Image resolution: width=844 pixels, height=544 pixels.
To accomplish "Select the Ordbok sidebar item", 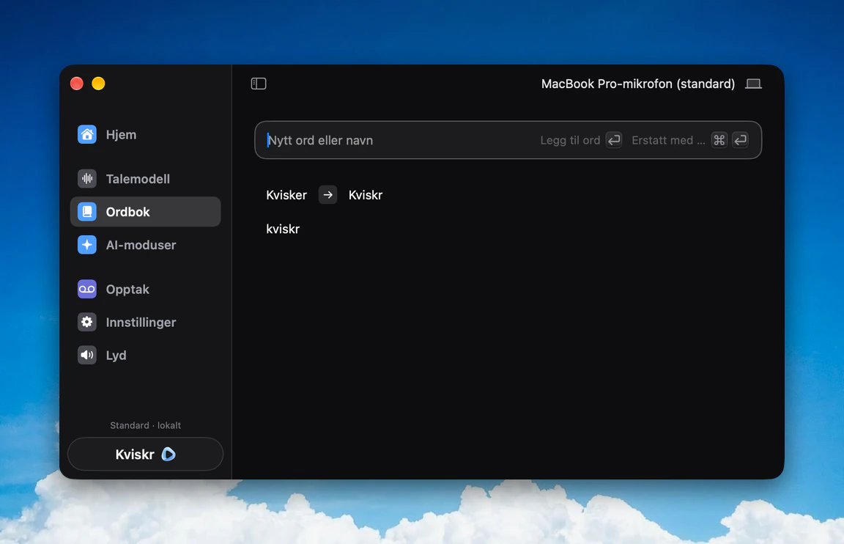I will pyautogui.click(x=145, y=212).
